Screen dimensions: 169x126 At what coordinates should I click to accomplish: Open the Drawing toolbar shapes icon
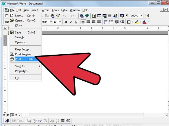pyautogui.click(x=115, y=16)
